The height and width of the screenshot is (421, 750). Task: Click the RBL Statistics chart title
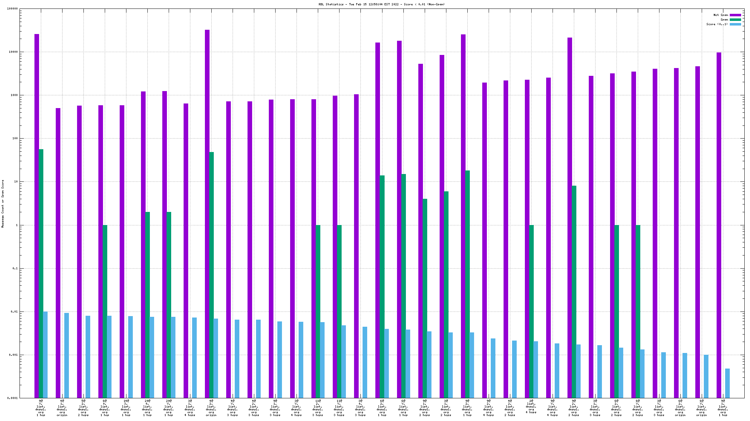click(381, 4)
